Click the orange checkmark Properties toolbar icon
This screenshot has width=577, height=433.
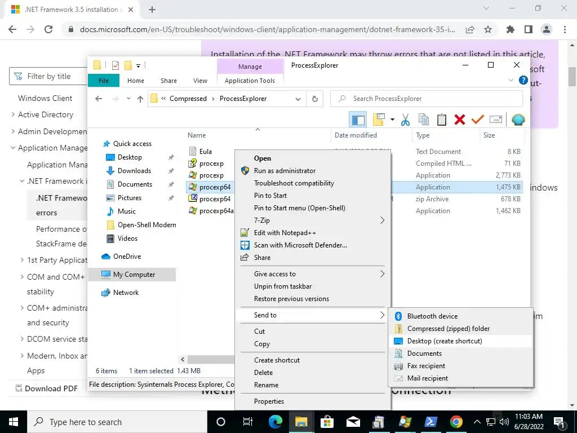click(477, 120)
